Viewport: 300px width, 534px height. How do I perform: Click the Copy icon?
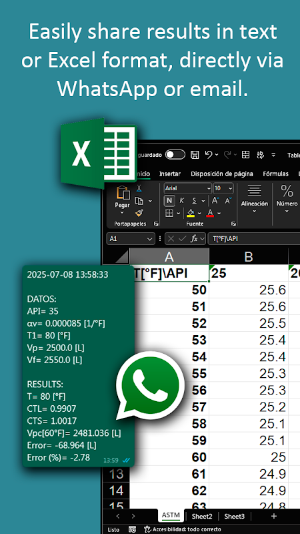pyautogui.click(x=139, y=201)
